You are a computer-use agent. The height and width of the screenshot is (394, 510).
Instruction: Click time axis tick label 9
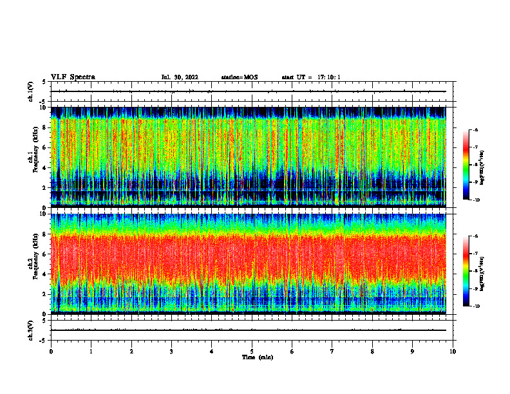click(x=412, y=352)
